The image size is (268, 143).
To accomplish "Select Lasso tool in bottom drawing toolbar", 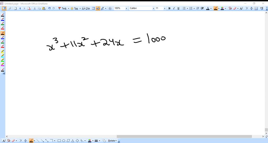I will pos(9,141).
